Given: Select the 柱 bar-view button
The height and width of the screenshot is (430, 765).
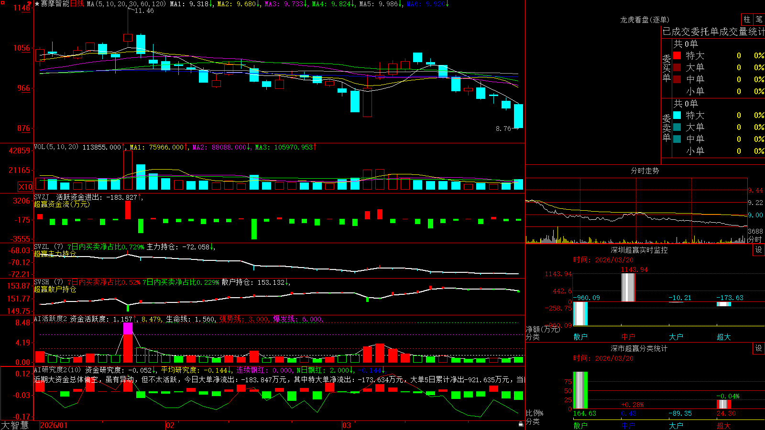Looking at the screenshot, I should point(747,19).
